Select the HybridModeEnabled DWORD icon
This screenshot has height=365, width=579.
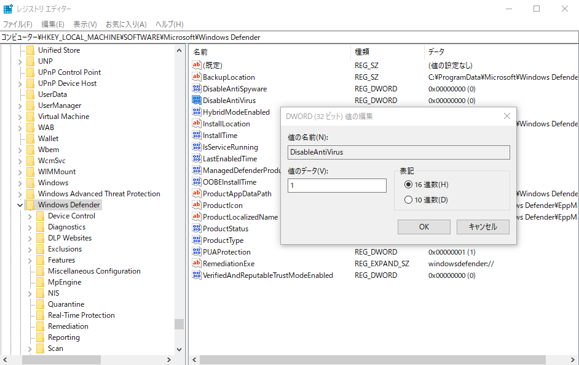click(x=197, y=112)
